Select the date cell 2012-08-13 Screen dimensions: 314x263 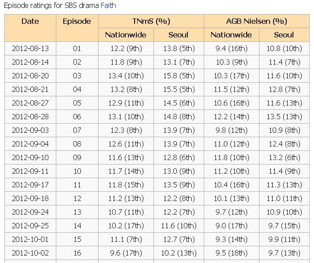click(x=30, y=48)
